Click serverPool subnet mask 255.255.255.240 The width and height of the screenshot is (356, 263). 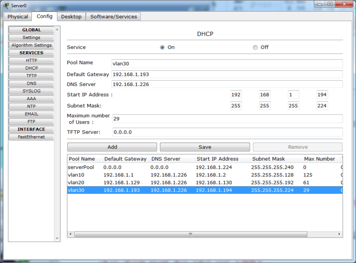(272, 167)
